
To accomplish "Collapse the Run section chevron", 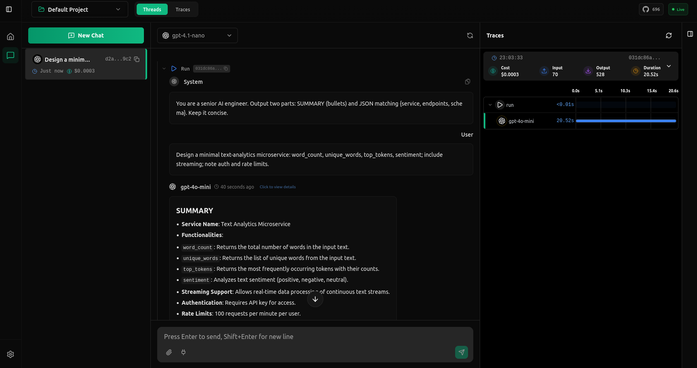I will coord(164,69).
